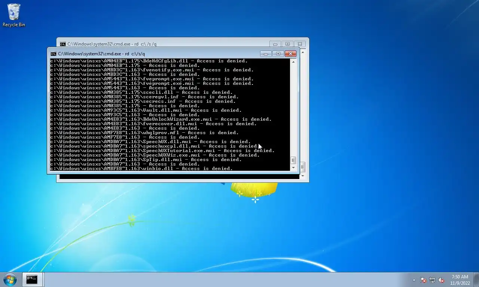Click the line containing SpeechUXTutorial.exe.mui
This screenshot has width=479, height=287.
(162, 151)
